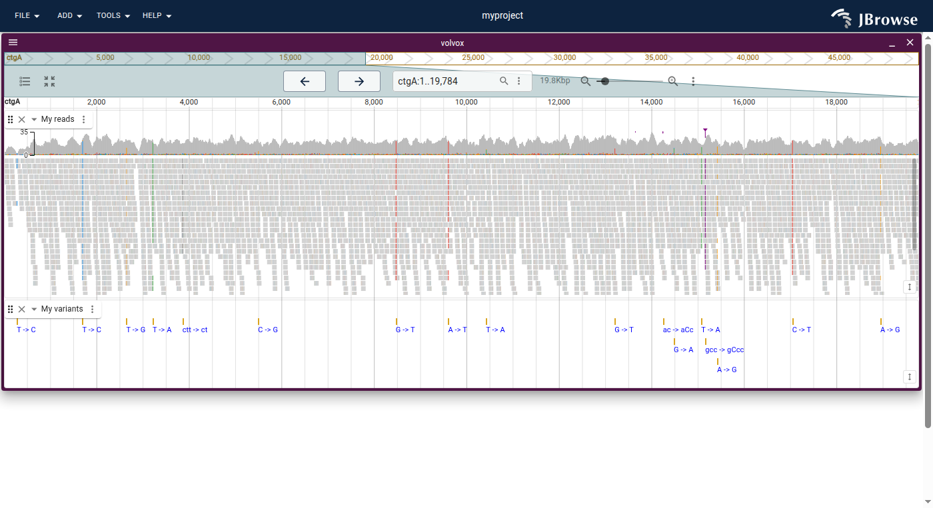Viewport: 933px width, 508px height.
Task: Select the C -> G variant
Action: pos(268,330)
